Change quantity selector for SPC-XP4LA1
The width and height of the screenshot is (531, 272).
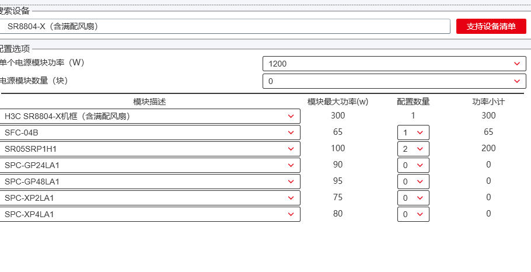click(x=413, y=214)
